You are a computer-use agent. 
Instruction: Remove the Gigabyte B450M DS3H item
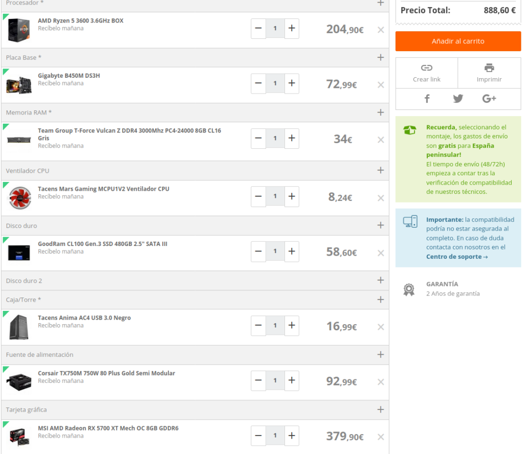[381, 85]
